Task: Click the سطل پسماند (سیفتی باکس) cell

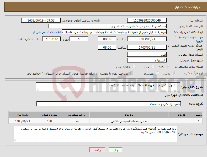Action: [x=129, y=121]
